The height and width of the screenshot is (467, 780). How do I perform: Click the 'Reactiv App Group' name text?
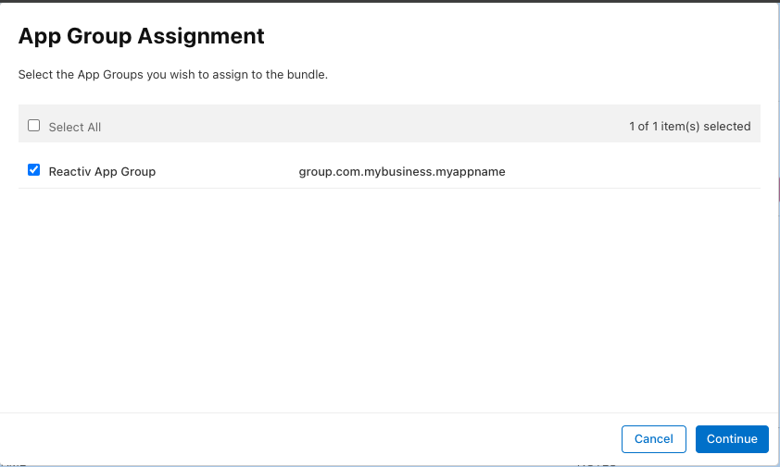(102, 171)
